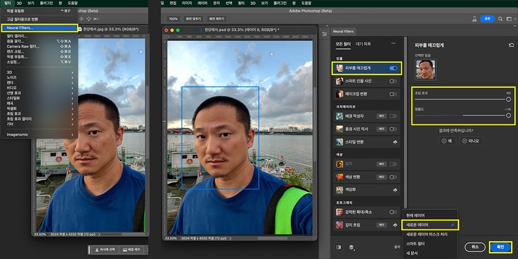Enable the 풍경 사진 믹서 filter toggle
Screen dimensions: 518x259
coord(393,129)
